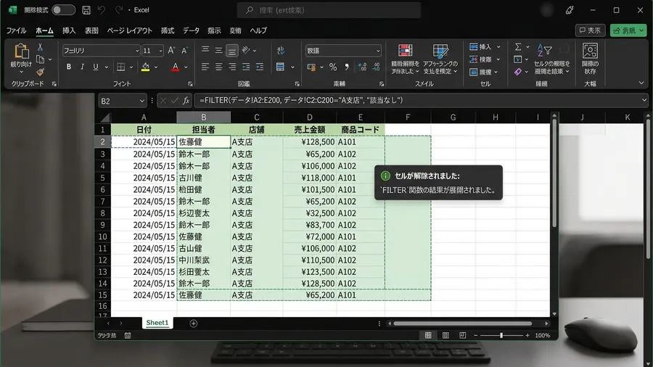The image size is (653, 367).
Task: Click the Comments button
Action: [x=590, y=30]
